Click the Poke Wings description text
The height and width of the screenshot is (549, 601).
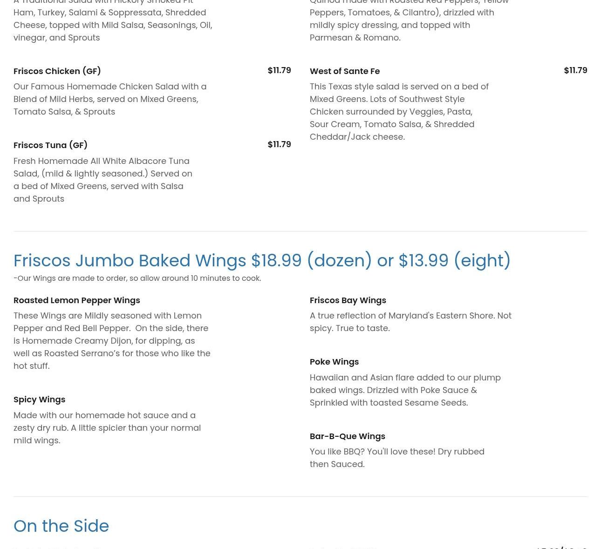pos(405,390)
